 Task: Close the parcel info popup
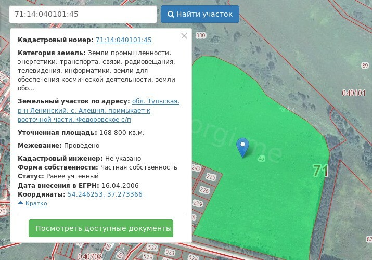click(184, 36)
